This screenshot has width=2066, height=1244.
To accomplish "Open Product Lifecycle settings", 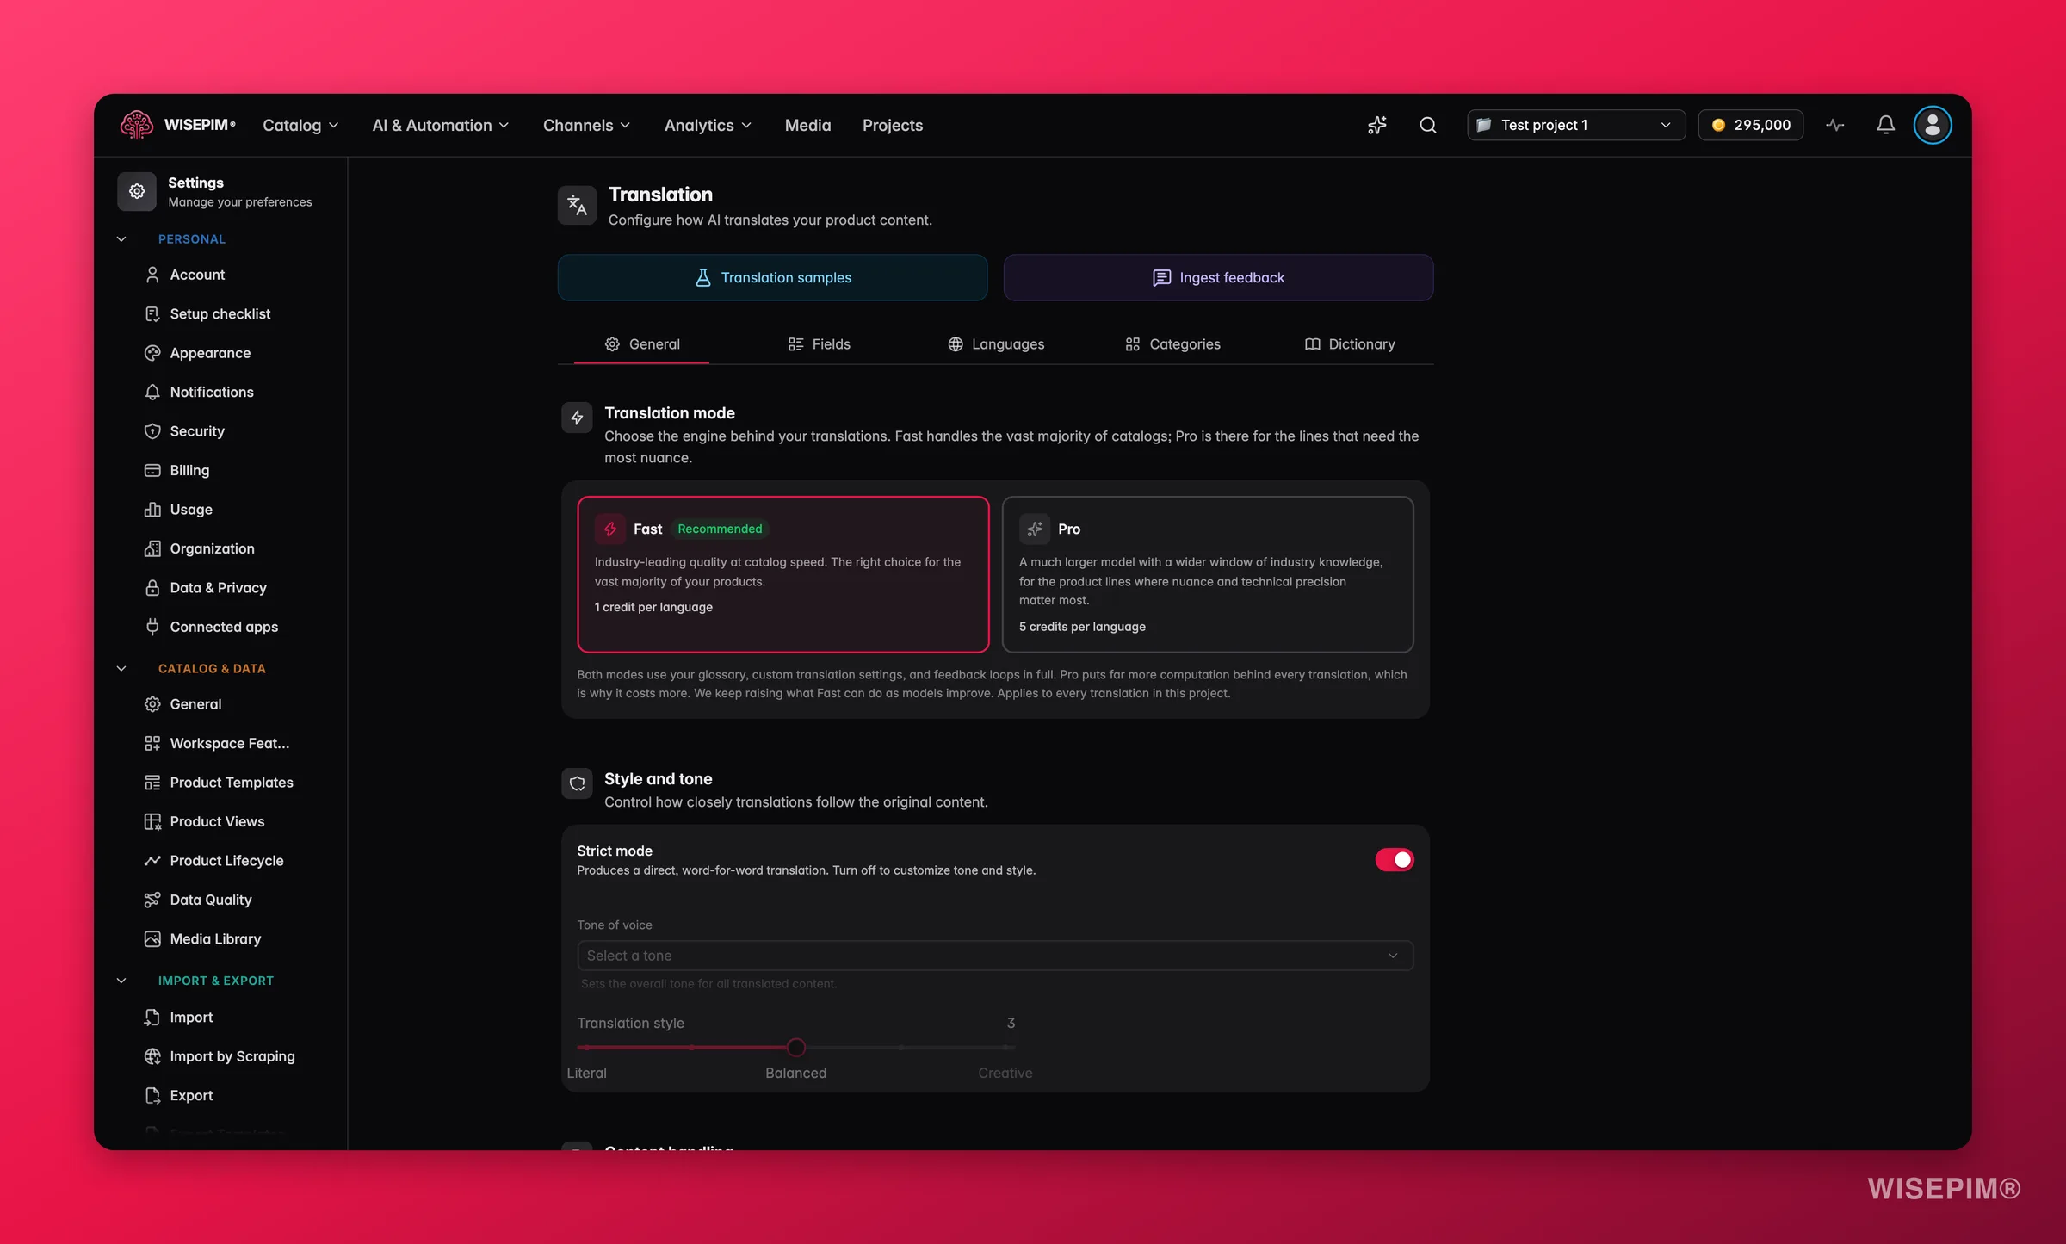I will click(x=226, y=861).
